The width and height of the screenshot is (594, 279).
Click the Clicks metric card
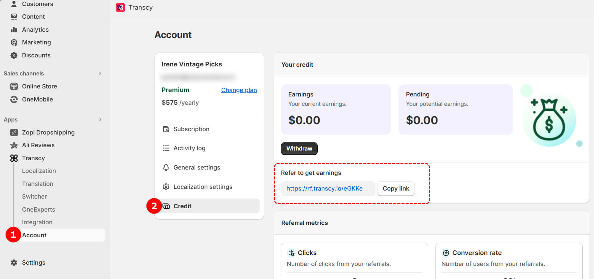(x=354, y=261)
